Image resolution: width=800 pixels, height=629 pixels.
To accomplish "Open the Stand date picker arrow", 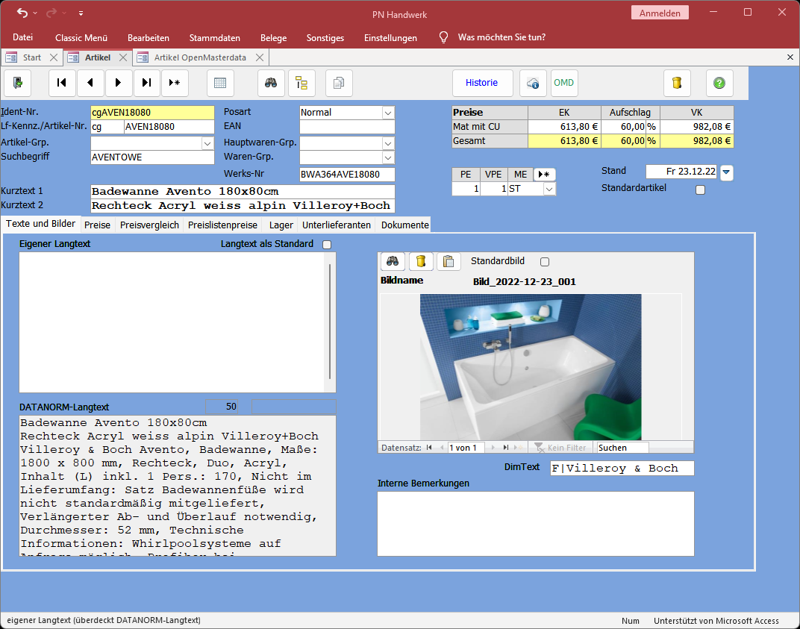I will [x=727, y=172].
